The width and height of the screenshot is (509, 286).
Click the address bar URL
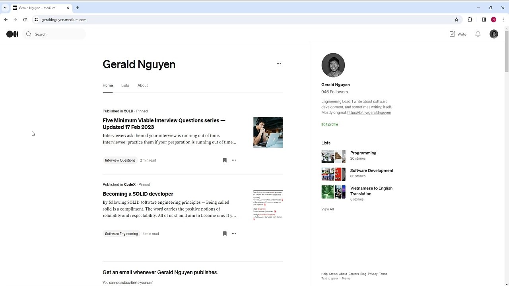click(x=64, y=19)
